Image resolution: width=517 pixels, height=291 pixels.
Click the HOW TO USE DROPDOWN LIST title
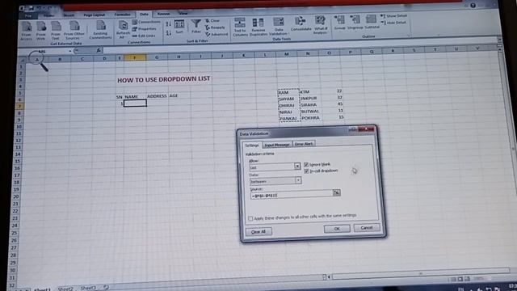[x=163, y=79]
